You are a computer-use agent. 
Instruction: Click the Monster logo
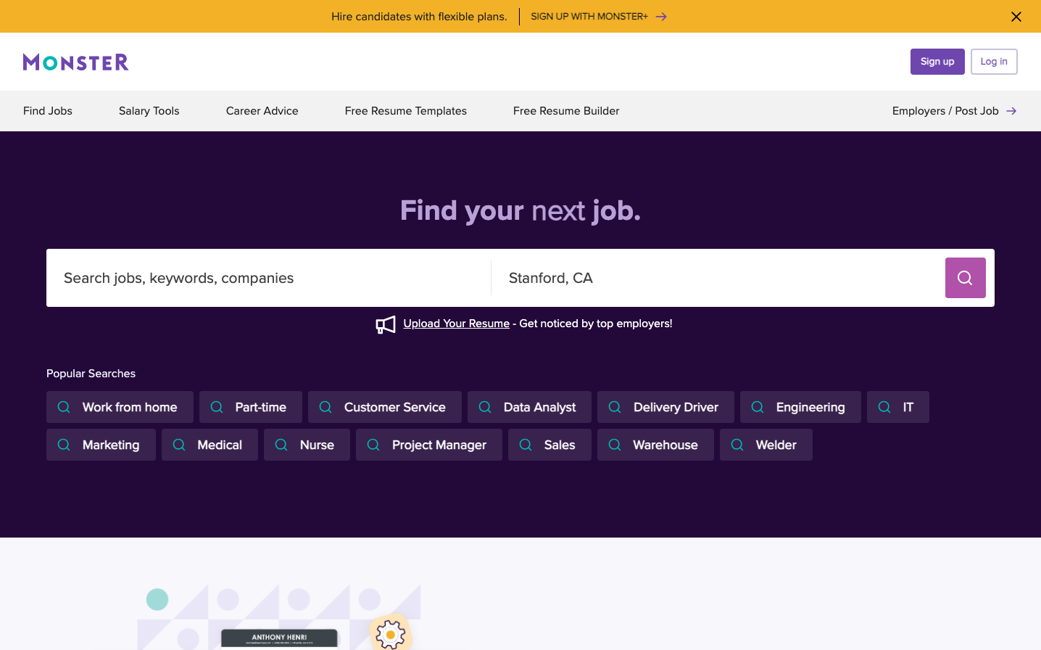tap(75, 62)
